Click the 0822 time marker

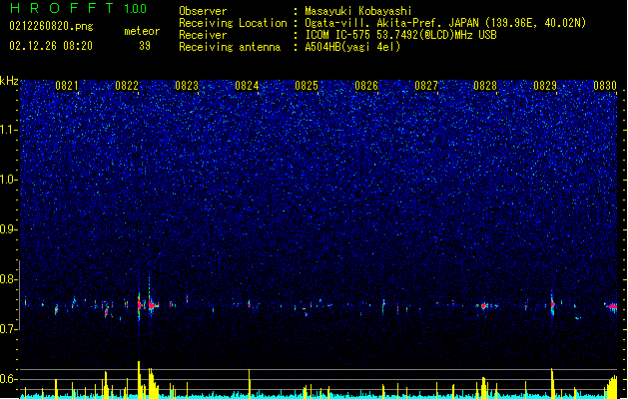[127, 86]
